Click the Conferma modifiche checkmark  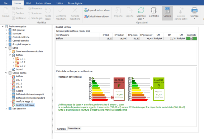point(61,10)
